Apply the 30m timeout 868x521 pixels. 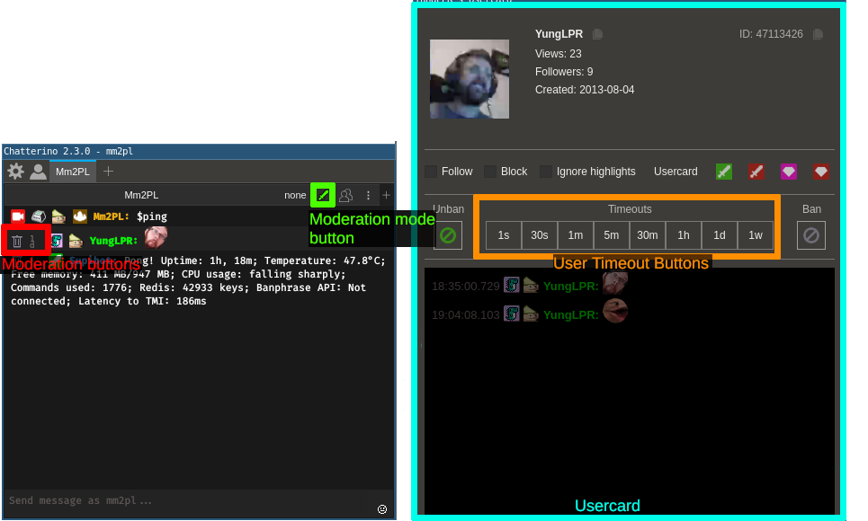(648, 235)
